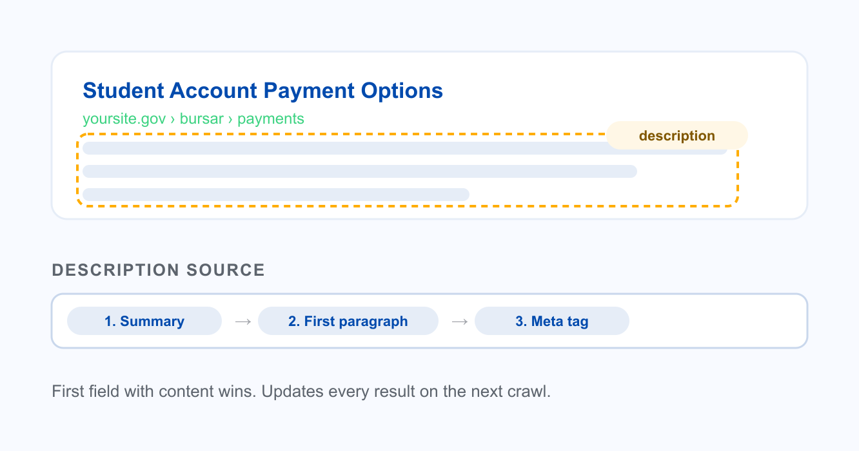Click the payments breadcrumb segment

271,119
